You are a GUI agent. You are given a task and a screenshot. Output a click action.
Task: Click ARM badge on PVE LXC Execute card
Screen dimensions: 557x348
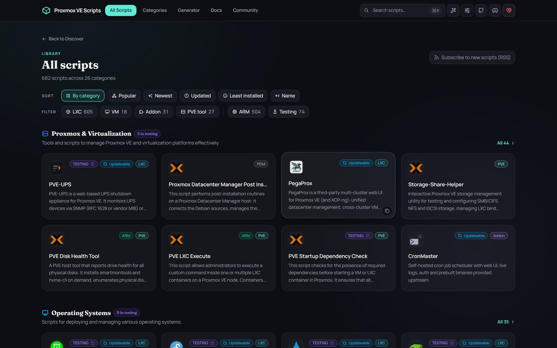(246, 236)
